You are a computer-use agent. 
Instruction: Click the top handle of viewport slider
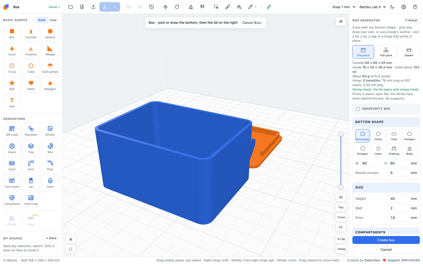tap(341, 134)
